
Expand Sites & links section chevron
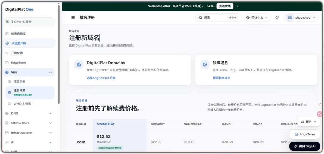click(50, 123)
